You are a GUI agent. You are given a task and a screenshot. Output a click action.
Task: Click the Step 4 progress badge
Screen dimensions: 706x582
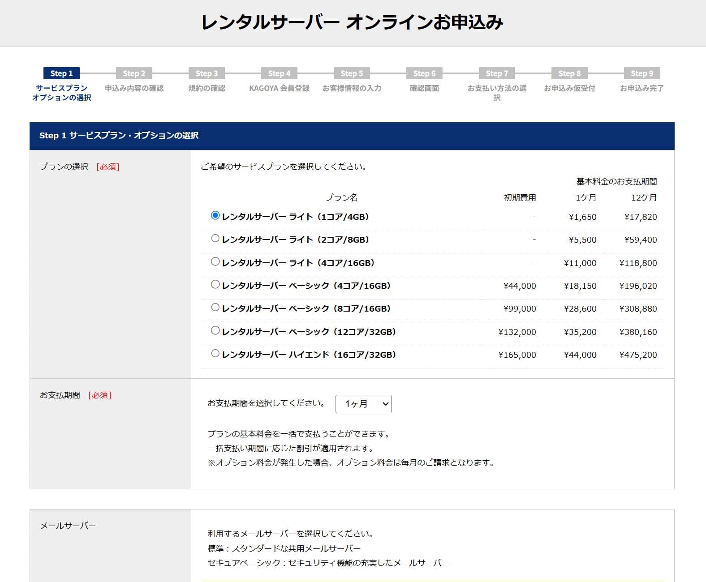[x=279, y=73]
